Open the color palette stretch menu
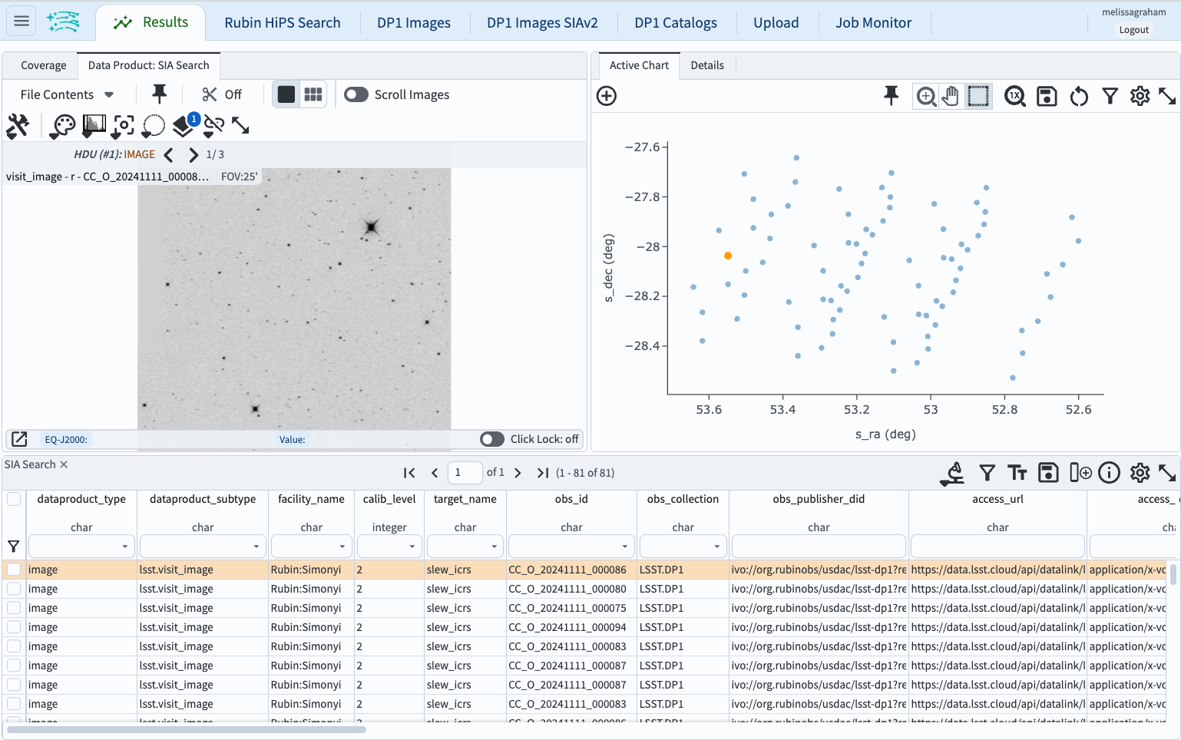Screen dimensions: 1181x740 tap(63, 125)
